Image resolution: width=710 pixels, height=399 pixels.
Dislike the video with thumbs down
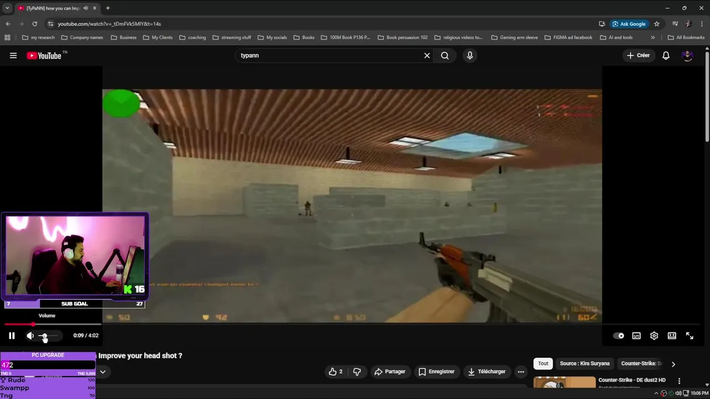pyautogui.click(x=357, y=371)
